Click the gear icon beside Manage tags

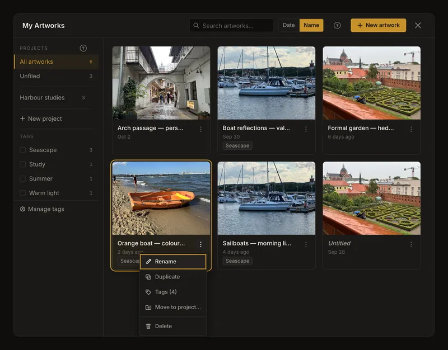click(x=22, y=209)
